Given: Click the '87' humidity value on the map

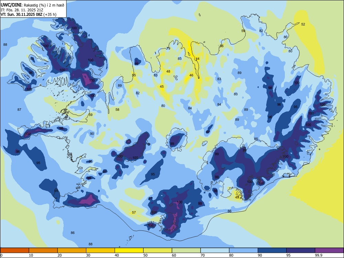Looking at the screenshot, I should (19, 109).
